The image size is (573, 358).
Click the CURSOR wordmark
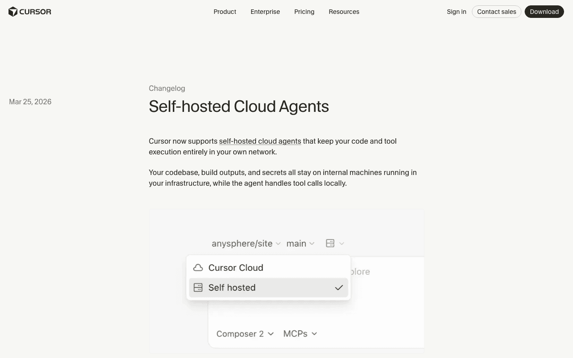[35, 12]
